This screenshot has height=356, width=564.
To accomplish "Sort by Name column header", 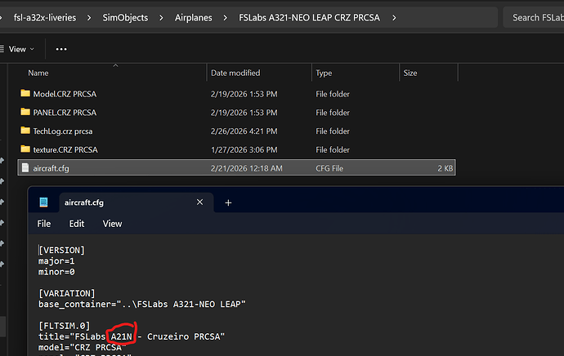I will pyautogui.click(x=38, y=73).
